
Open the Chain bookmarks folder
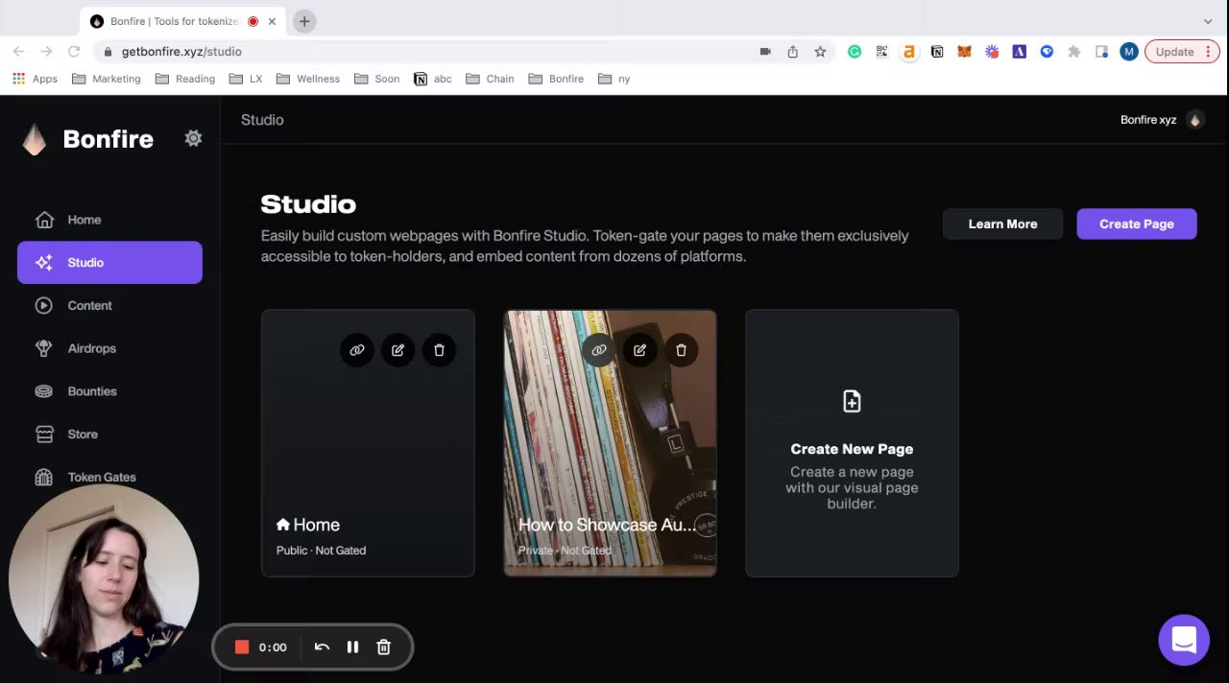491,79
